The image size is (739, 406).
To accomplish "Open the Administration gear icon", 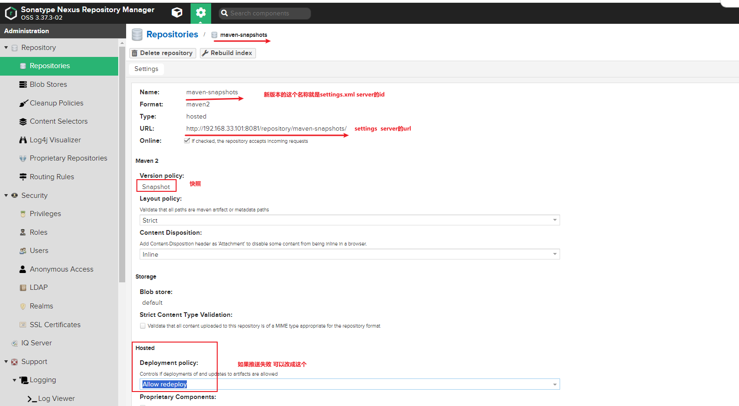I will coord(201,13).
